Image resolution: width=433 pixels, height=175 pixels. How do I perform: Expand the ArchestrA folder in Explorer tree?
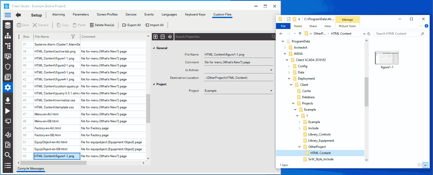point(285,48)
